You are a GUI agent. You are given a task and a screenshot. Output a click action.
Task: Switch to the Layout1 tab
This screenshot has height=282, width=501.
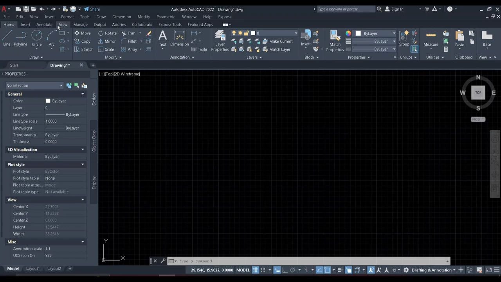coord(33,269)
